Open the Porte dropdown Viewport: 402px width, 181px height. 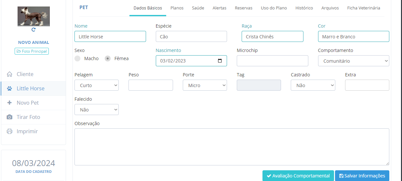click(205, 85)
